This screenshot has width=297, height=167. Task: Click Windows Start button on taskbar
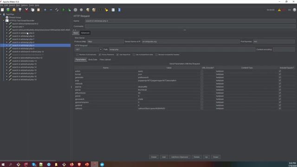pyautogui.click(x=3, y=164)
